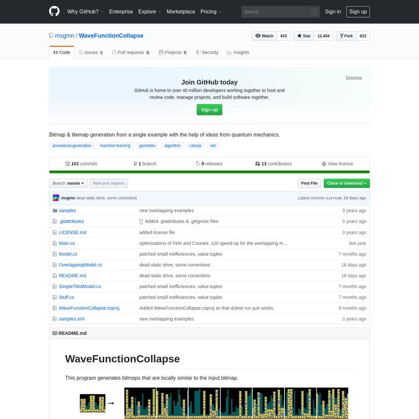Viewport: 419px width, 419px height.
Task: Click the language breakdown color bar
Action: click(209, 172)
